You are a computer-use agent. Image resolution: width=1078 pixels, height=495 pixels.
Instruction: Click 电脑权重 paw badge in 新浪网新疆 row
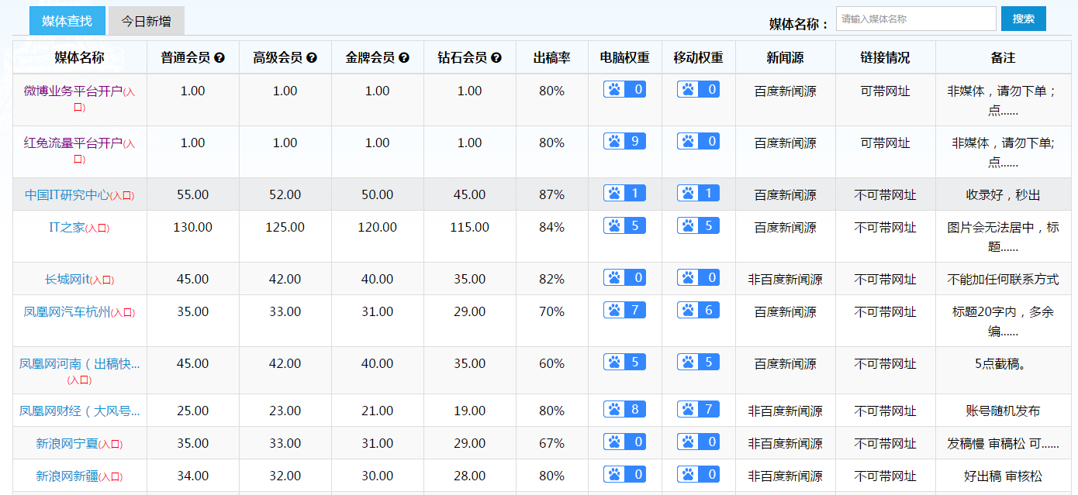(x=624, y=475)
